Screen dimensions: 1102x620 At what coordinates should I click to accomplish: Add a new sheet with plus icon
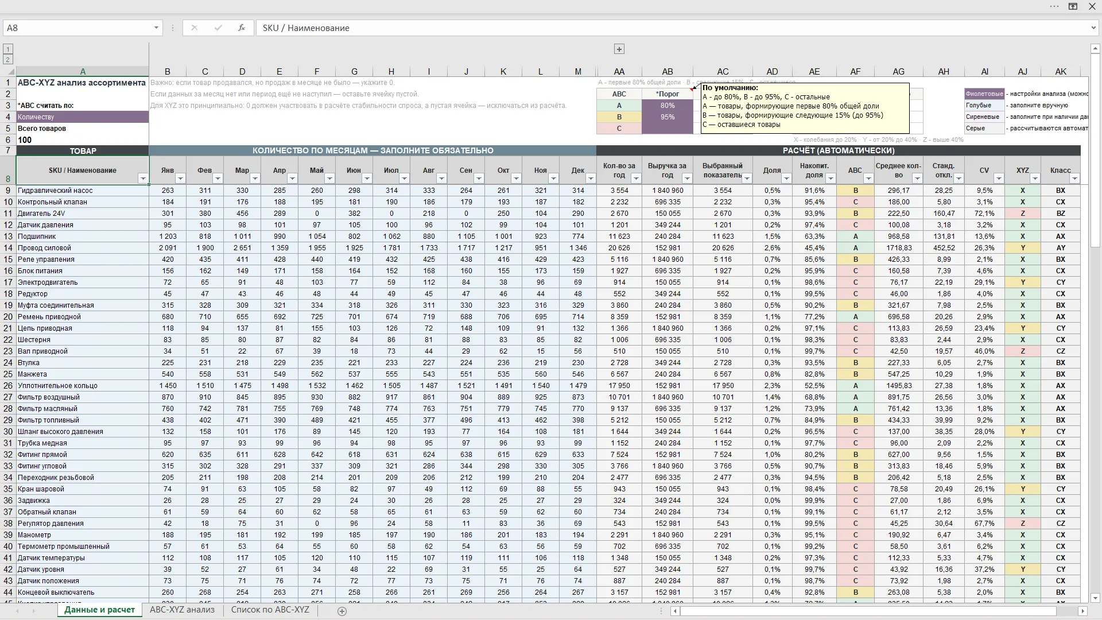[x=342, y=611]
